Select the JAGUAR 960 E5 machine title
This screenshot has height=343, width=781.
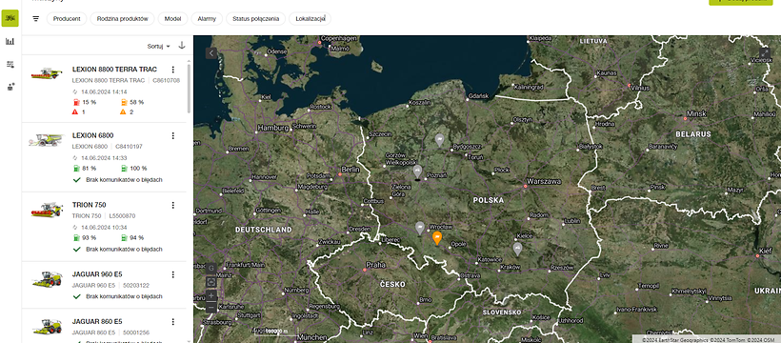click(x=97, y=274)
